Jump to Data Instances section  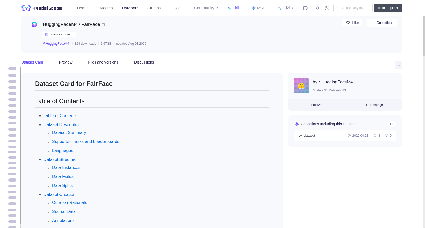tap(66, 168)
